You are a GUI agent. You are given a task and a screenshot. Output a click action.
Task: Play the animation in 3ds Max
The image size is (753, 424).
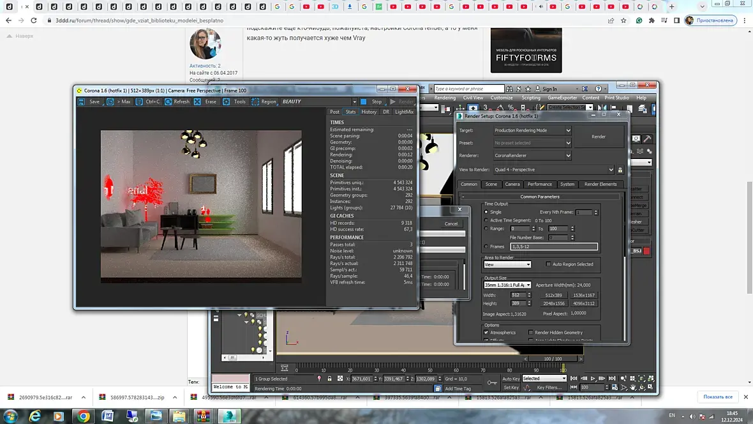[x=593, y=379]
